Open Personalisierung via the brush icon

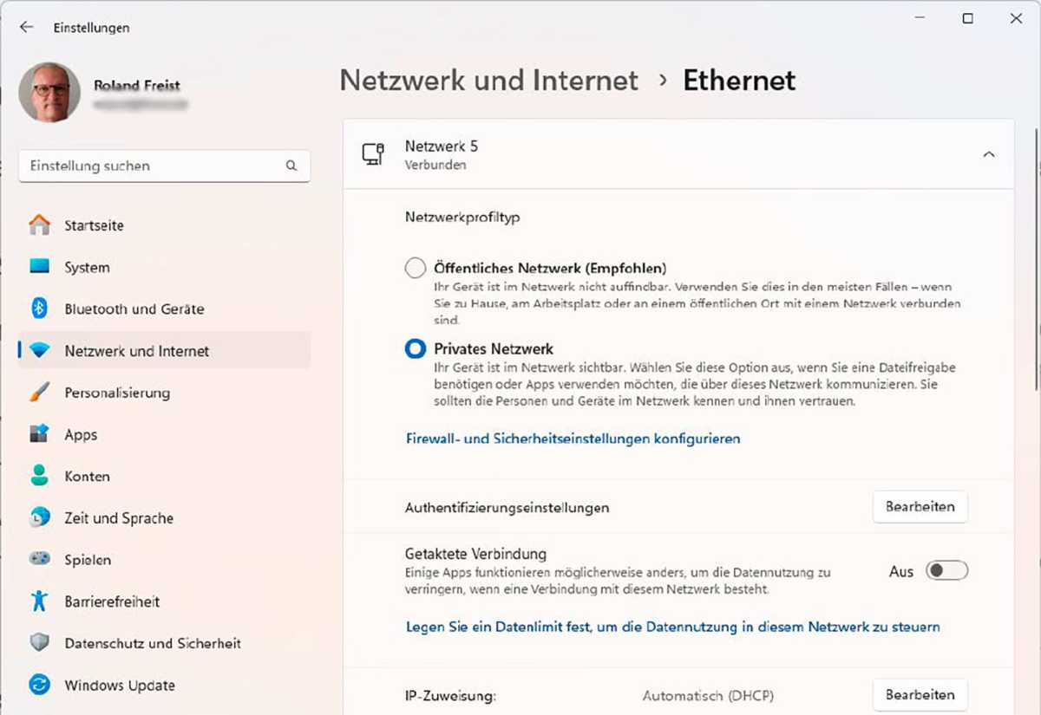coord(38,392)
